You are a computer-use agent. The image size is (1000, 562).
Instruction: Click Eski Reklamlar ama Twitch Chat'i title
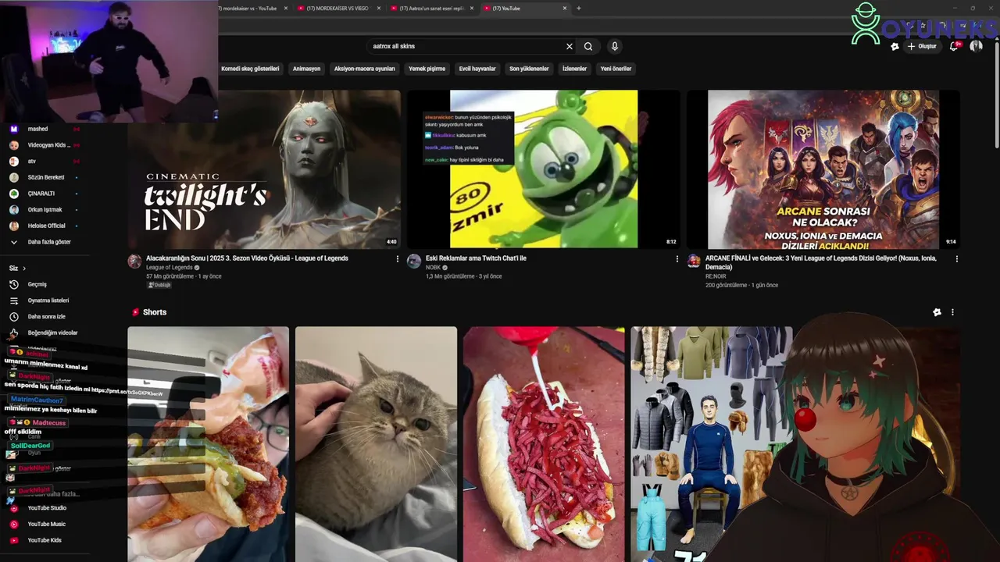pos(476,258)
